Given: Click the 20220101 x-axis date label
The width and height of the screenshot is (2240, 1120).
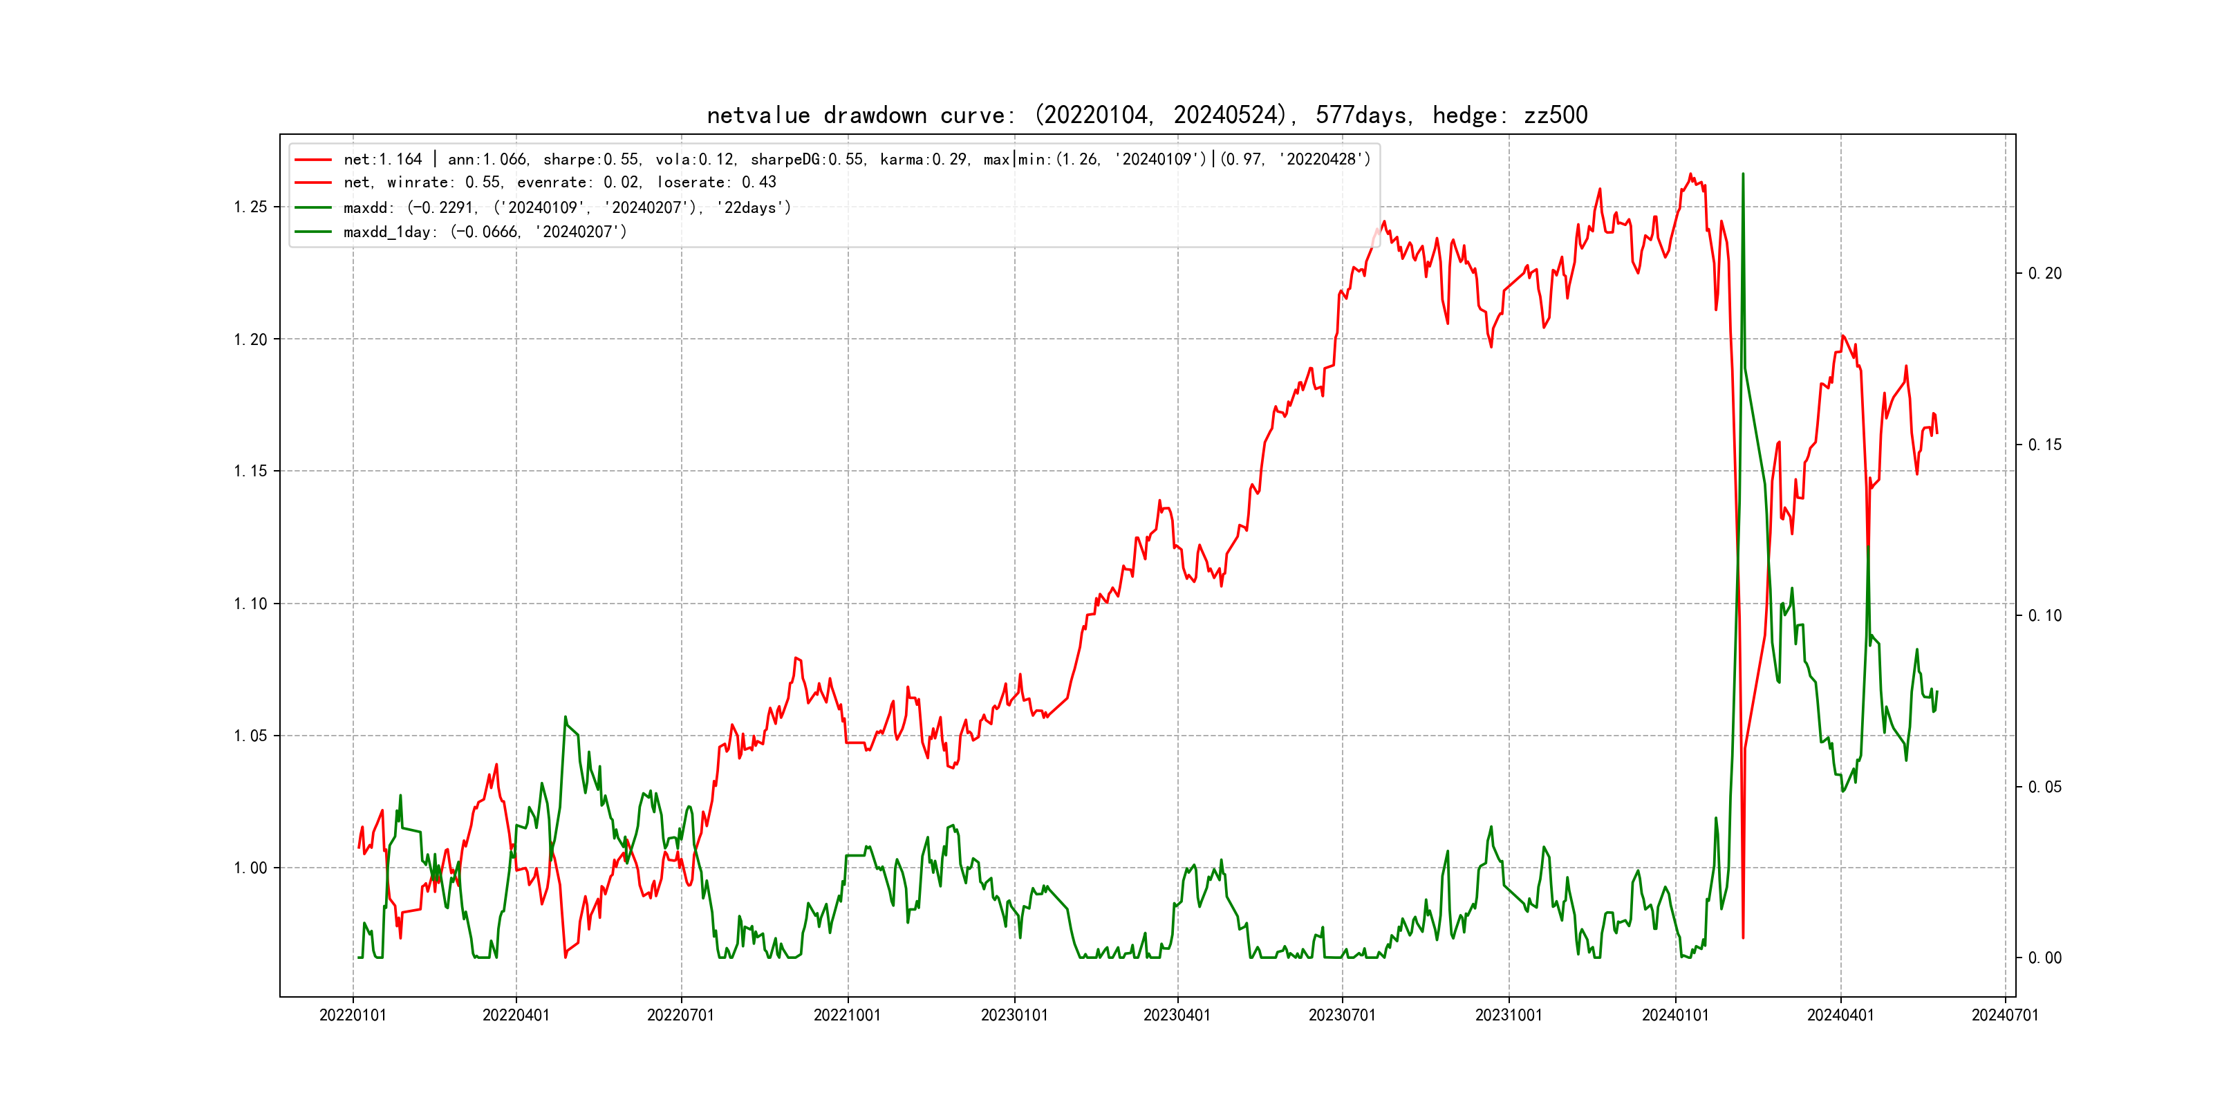Looking at the screenshot, I should [352, 1015].
